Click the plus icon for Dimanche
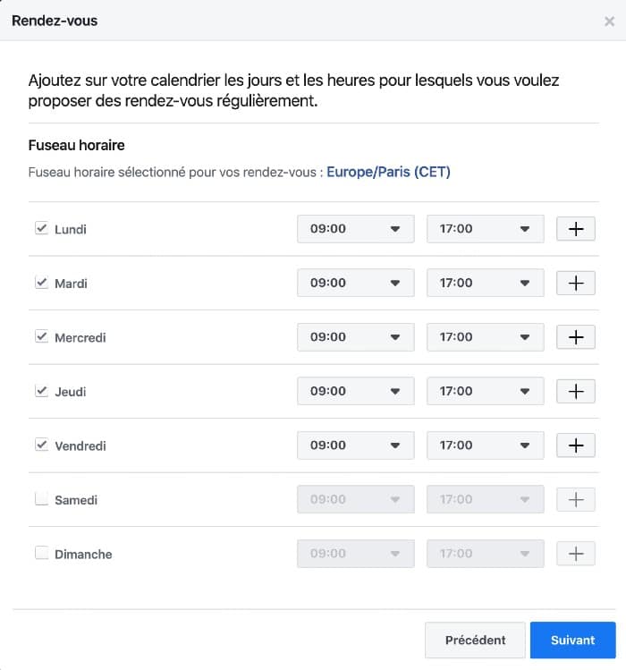Screen dimensions: 626x670 point(576,554)
